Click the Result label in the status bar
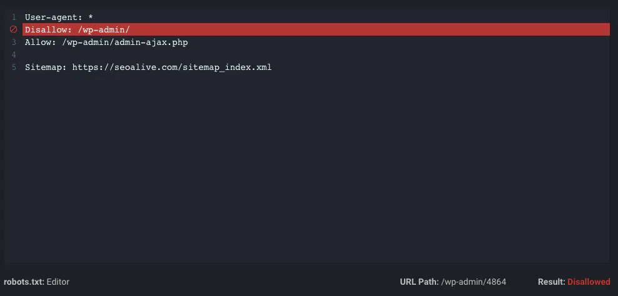 551,282
